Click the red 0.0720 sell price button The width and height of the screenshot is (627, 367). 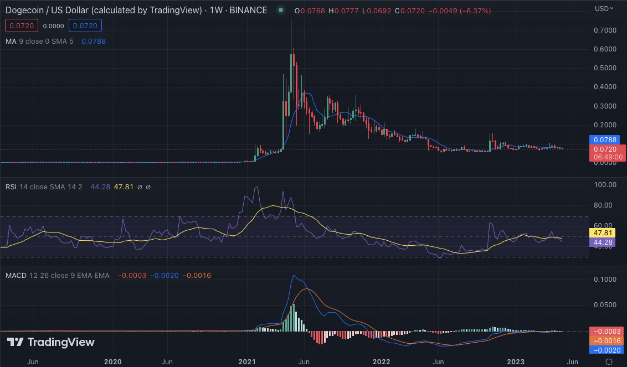point(22,25)
